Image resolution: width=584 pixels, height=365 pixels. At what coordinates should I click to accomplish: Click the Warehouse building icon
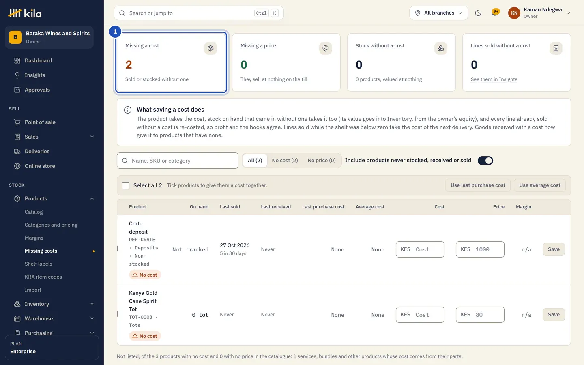coord(17,318)
